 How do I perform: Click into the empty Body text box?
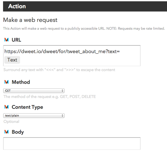(72, 144)
